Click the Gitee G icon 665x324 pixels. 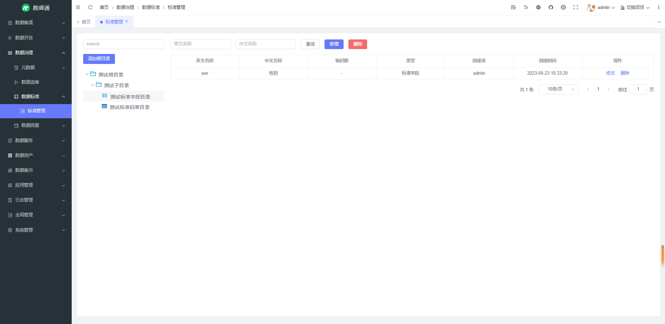coord(563,7)
